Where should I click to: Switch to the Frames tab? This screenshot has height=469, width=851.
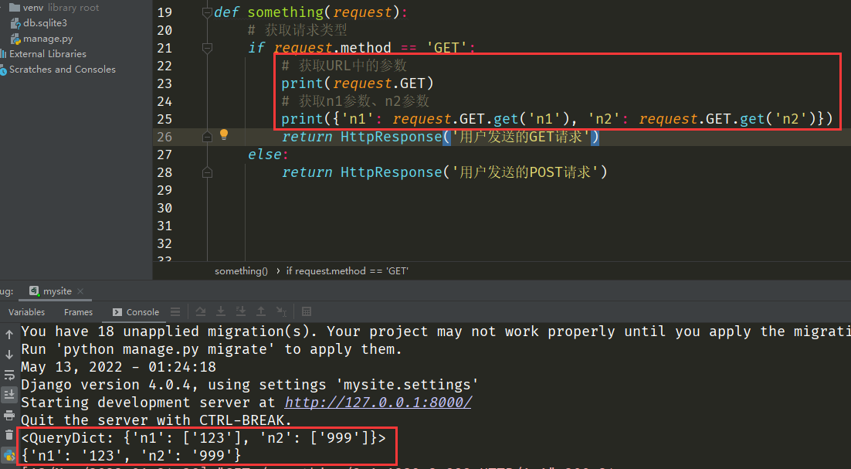coord(78,312)
